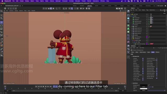Select the Text spline tool icon
Viewport: 167px width, 94px height.
tap(128, 21)
